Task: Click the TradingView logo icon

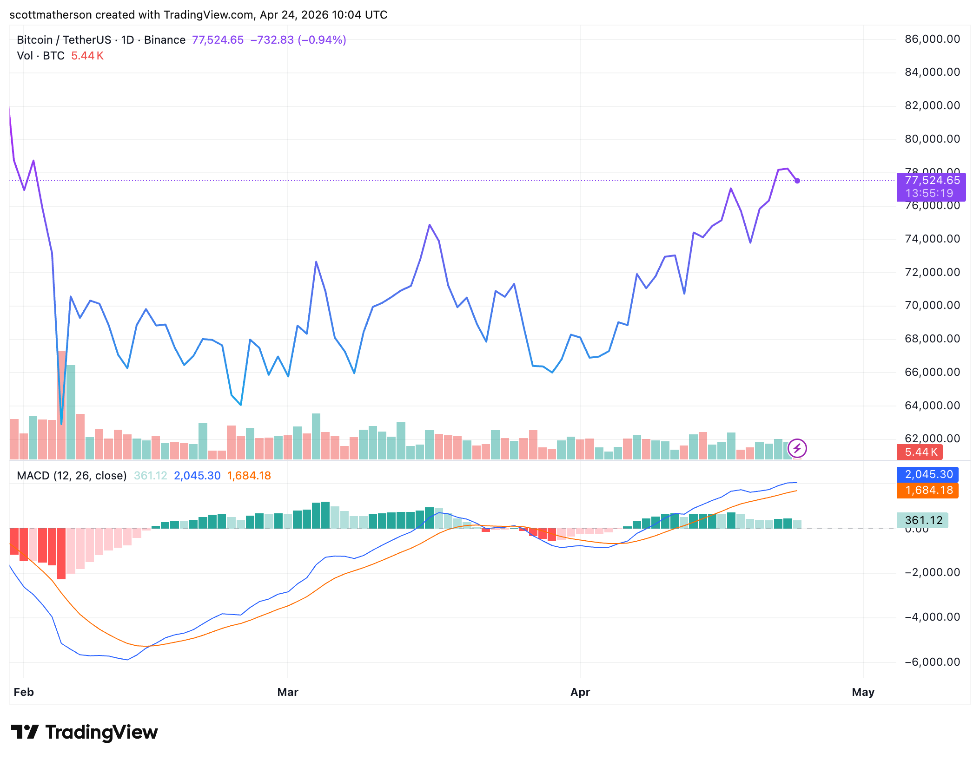Action: point(24,732)
